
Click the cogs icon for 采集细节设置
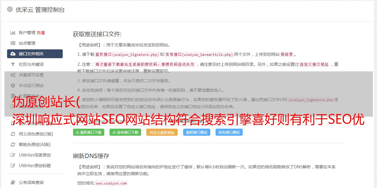pyautogui.click(x=13, y=75)
